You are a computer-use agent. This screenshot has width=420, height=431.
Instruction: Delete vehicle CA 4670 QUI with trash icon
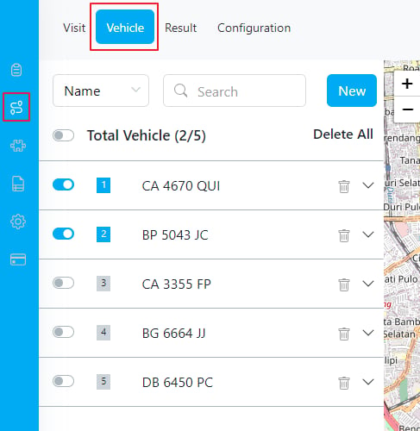(344, 186)
